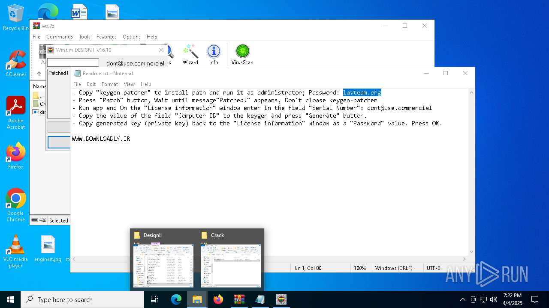Show hidden system tray icons
Viewport: 549px width, 308px height.
pos(462,299)
